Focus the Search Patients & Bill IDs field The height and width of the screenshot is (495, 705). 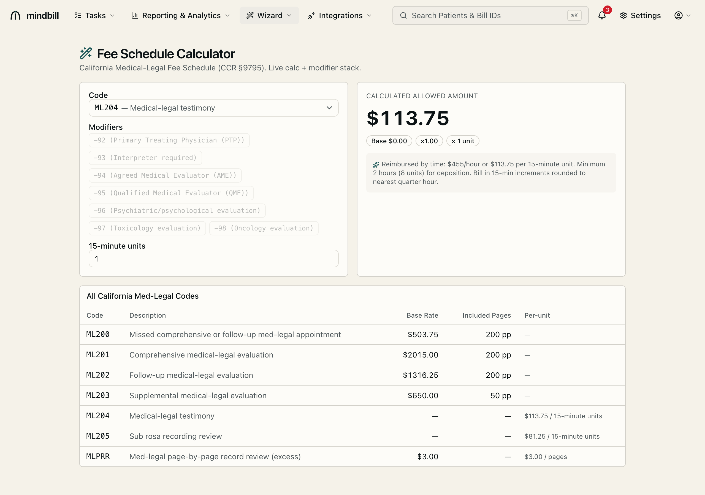(x=490, y=15)
